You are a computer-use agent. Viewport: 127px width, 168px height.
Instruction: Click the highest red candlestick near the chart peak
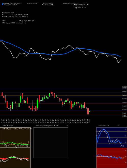tap(51, 93)
